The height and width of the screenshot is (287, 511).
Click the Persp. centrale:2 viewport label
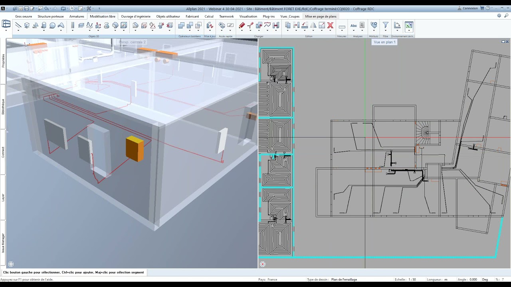pos(132,42)
